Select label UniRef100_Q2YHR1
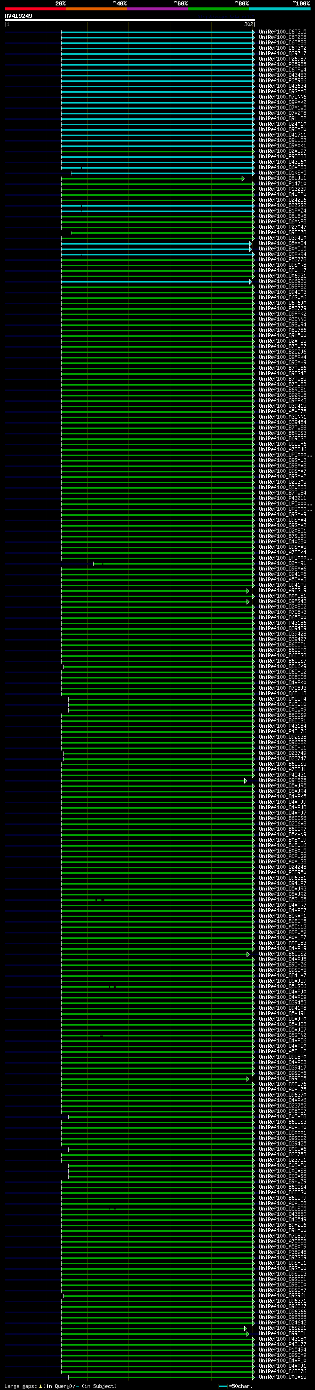This screenshot has width=315, height=1390. tap(283, 563)
